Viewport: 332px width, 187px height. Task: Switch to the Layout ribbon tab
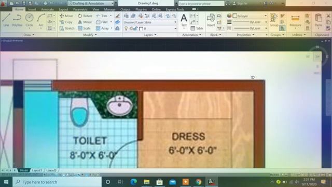click(63, 9)
